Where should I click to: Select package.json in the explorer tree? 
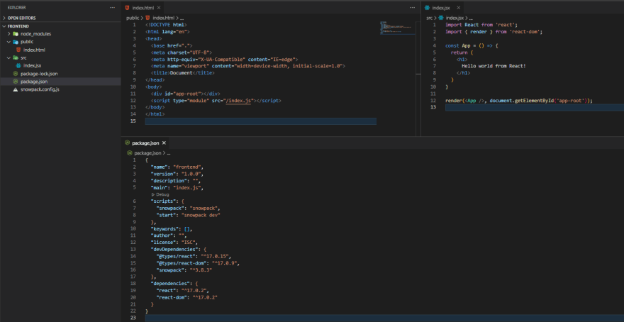point(34,81)
